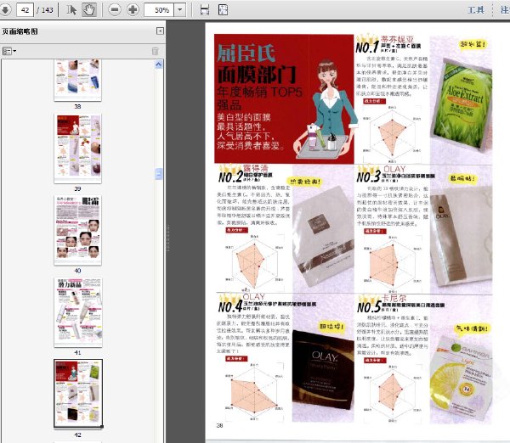Open the zoom level dropdown arrow

click(x=180, y=9)
